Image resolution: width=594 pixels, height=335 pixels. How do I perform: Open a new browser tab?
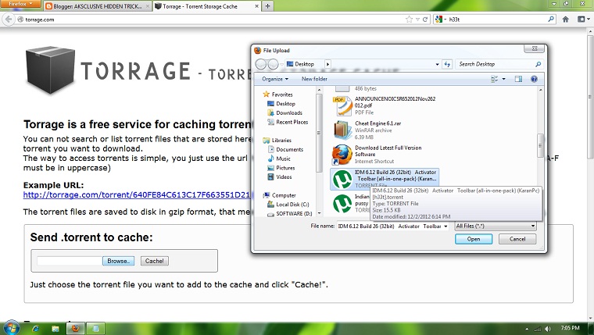click(268, 6)
